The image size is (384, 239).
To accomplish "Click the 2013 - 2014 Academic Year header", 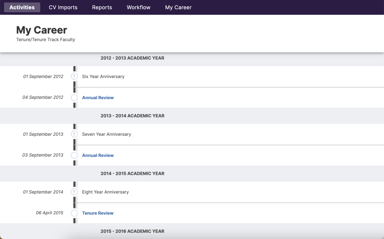I will pos(132,116).
